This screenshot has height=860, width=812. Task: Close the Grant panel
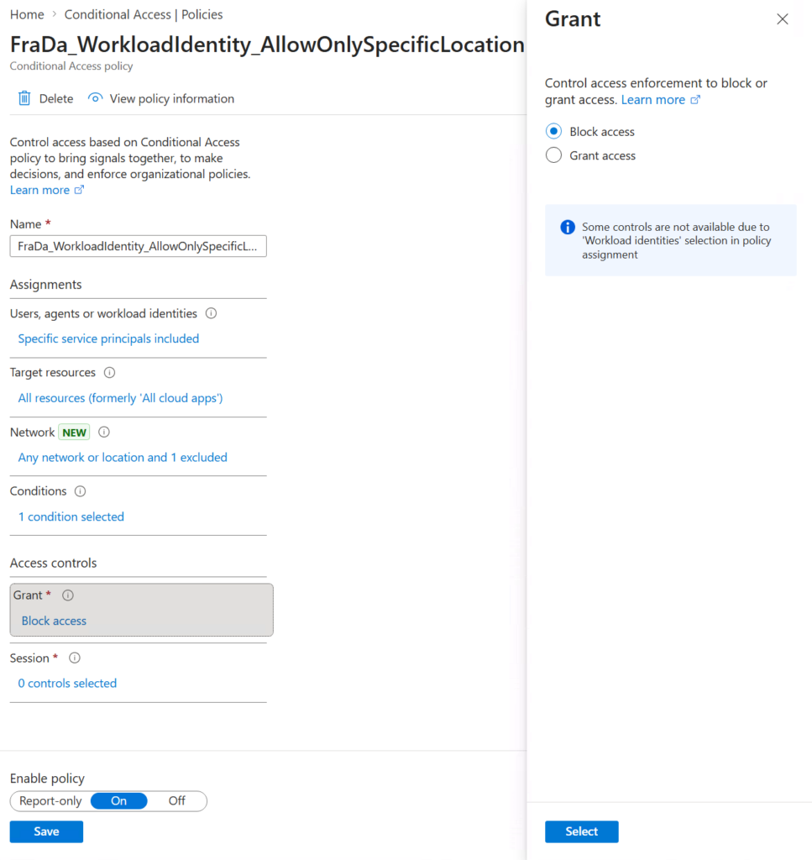tap(782, 19)
